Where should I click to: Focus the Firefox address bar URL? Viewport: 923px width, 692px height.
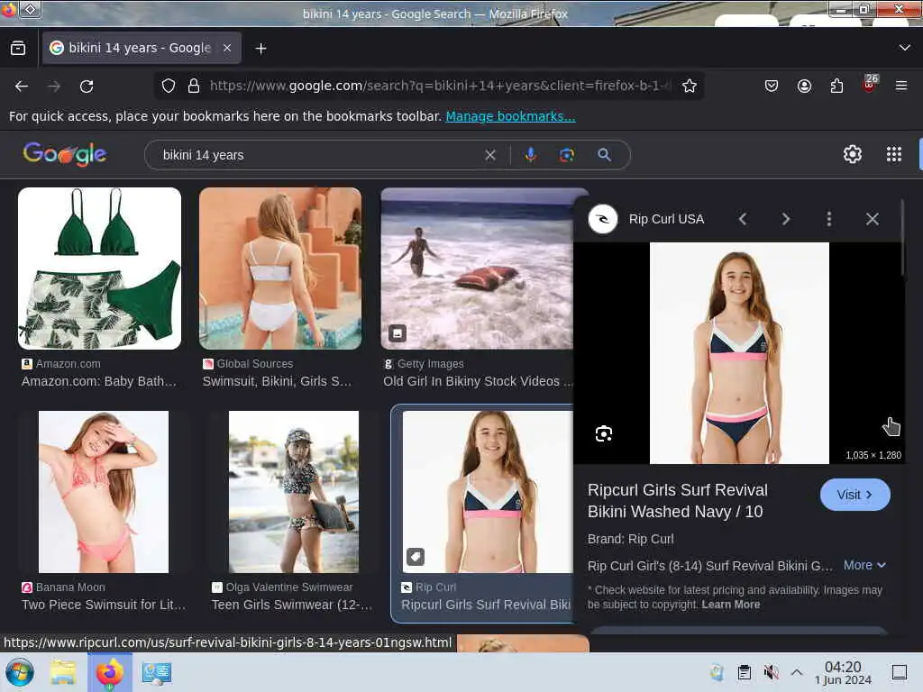tap(440, 86)
